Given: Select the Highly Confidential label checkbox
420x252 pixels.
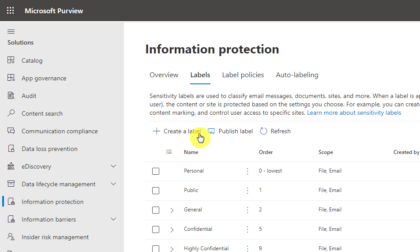Looking at the screenshot, I should pyautogui.click(x=156, y=248).
